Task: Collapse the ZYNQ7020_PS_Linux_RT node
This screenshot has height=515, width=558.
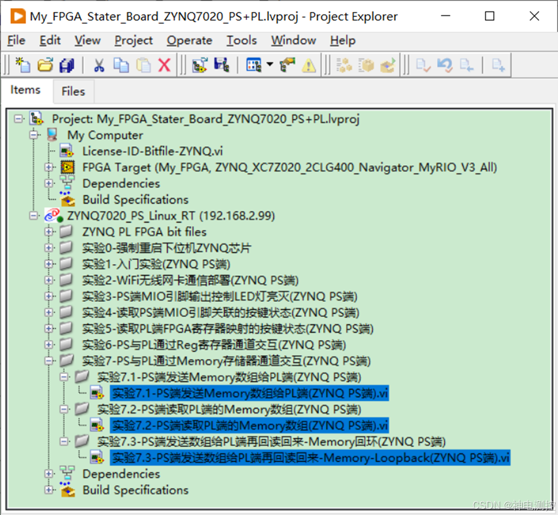Action: pyautogui.click(x=34, y=216)
